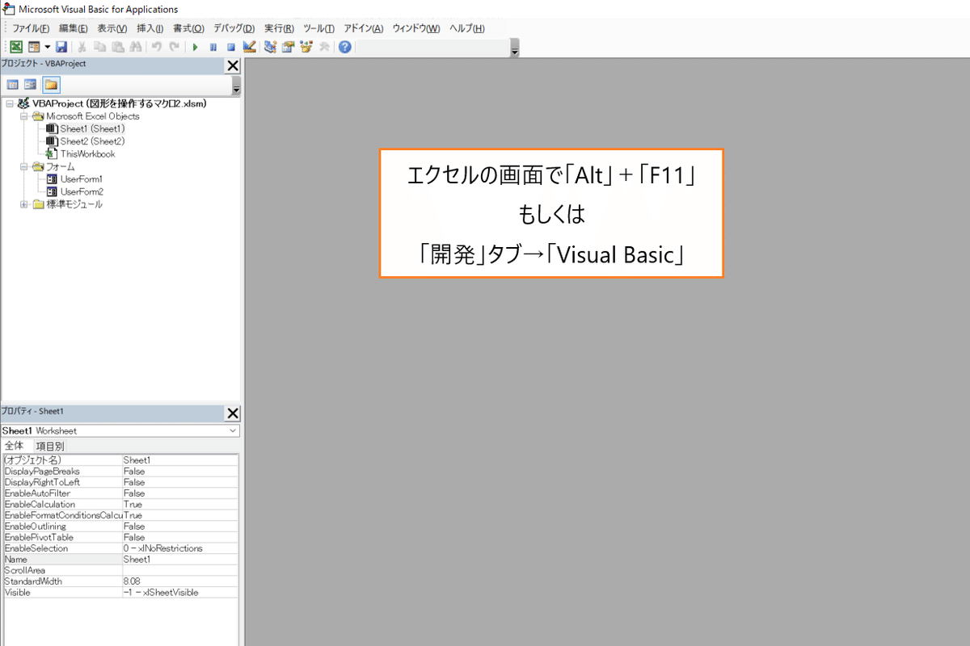This screenshot has width=970, height=646.
Task: Open the 実行(R) menu
Action: click(x=279, y=28)
